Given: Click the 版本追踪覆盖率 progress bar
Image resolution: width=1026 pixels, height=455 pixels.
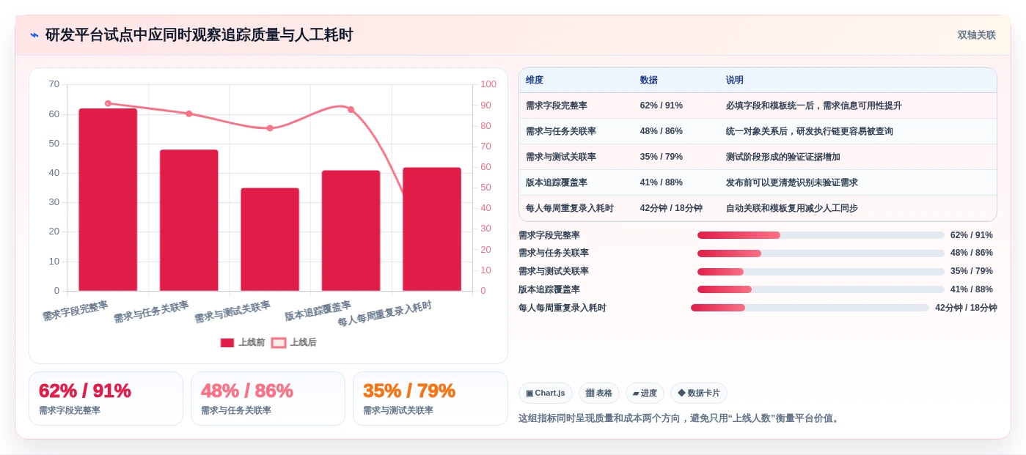Looking at the screenshot, I should tap(821, 289).
